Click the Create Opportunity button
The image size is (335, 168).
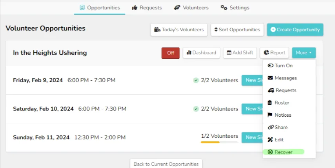[295, 30]
